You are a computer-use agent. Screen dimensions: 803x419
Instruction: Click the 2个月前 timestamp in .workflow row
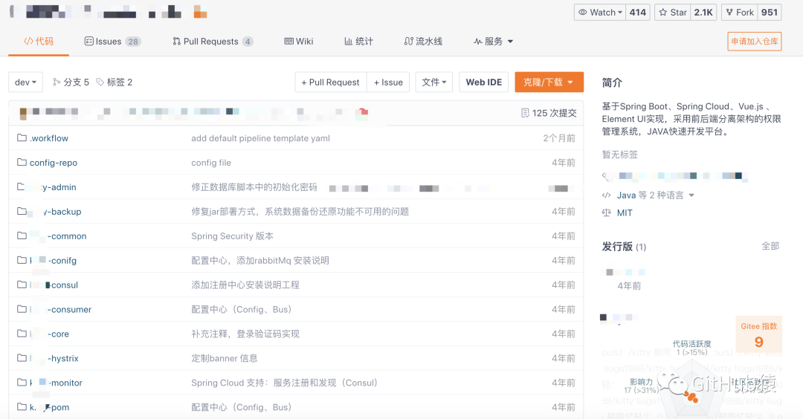[558, 138]
